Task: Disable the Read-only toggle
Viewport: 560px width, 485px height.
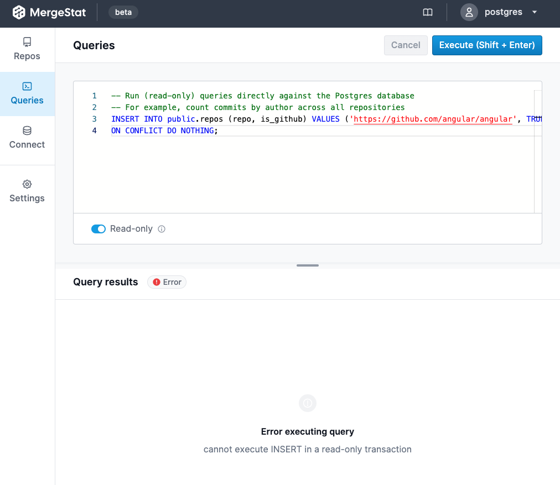Action: point(98,228)
